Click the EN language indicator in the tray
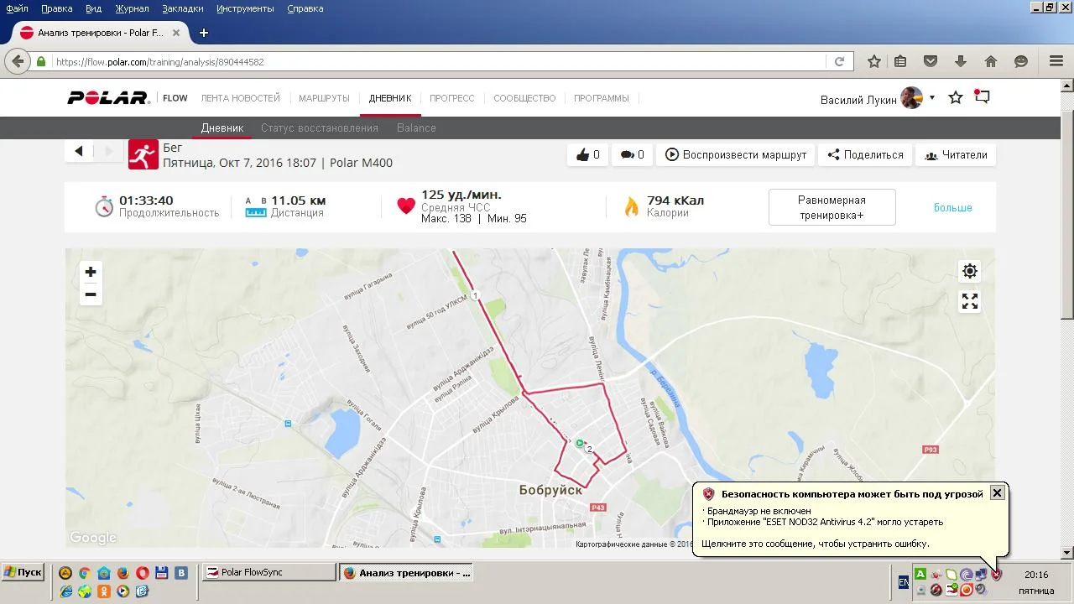 904,582
